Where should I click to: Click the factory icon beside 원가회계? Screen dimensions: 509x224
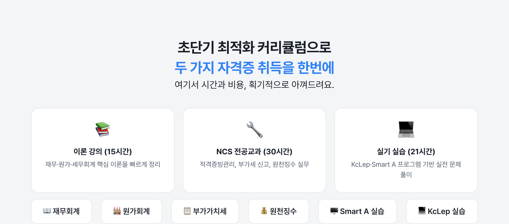click(x=117, y=211)
